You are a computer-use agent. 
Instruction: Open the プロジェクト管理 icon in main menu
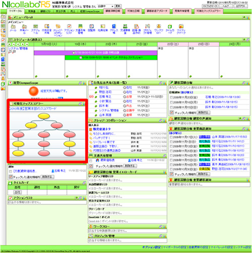tap(148, 26)
